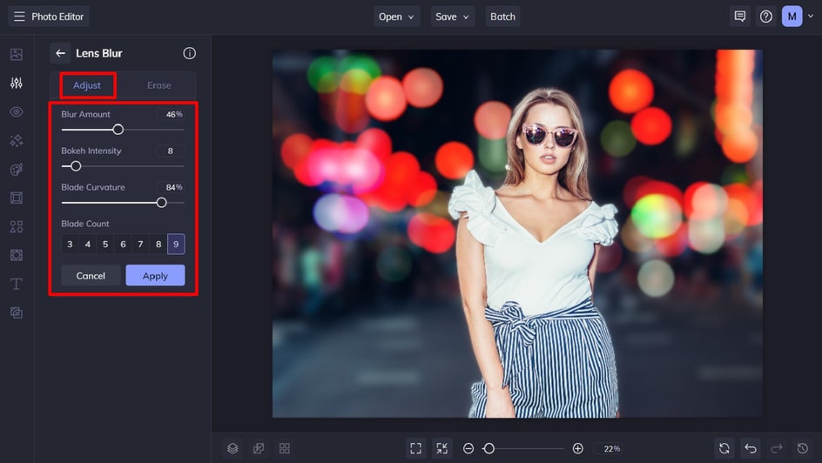Select blade count 3
Viewport: 822px width, 463px height.
[70, 245]
